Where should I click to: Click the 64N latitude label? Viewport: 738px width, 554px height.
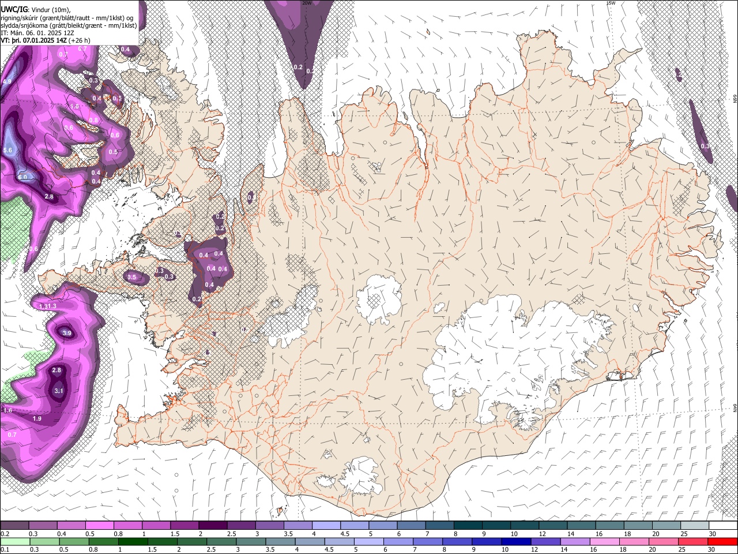click(x=735, y=407)
